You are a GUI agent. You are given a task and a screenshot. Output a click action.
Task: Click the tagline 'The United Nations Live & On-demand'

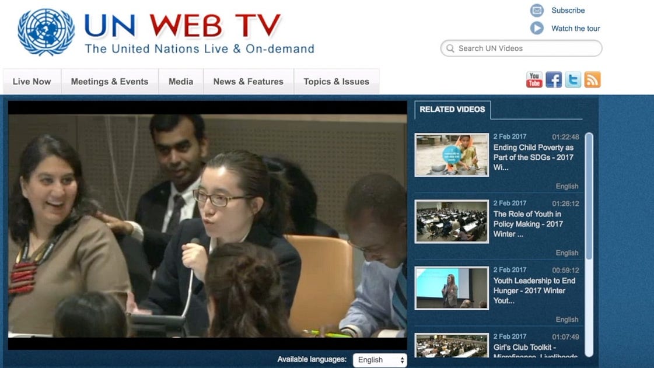coord(200,49)
